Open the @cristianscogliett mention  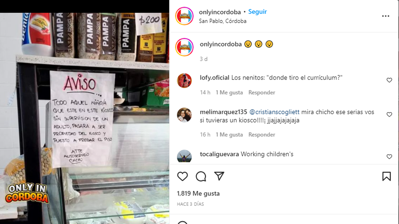[274, 112]
